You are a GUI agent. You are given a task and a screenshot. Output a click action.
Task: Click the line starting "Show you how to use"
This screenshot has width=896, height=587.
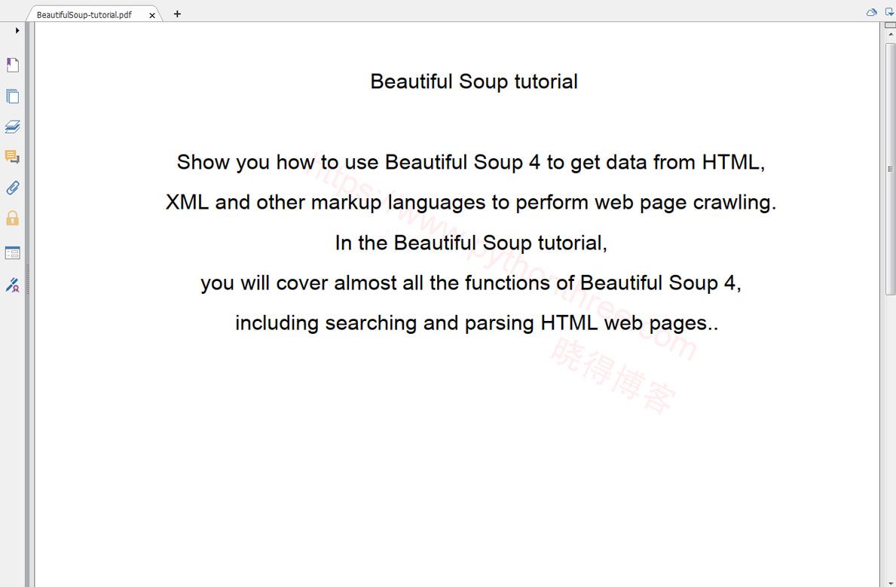point(471,162)
